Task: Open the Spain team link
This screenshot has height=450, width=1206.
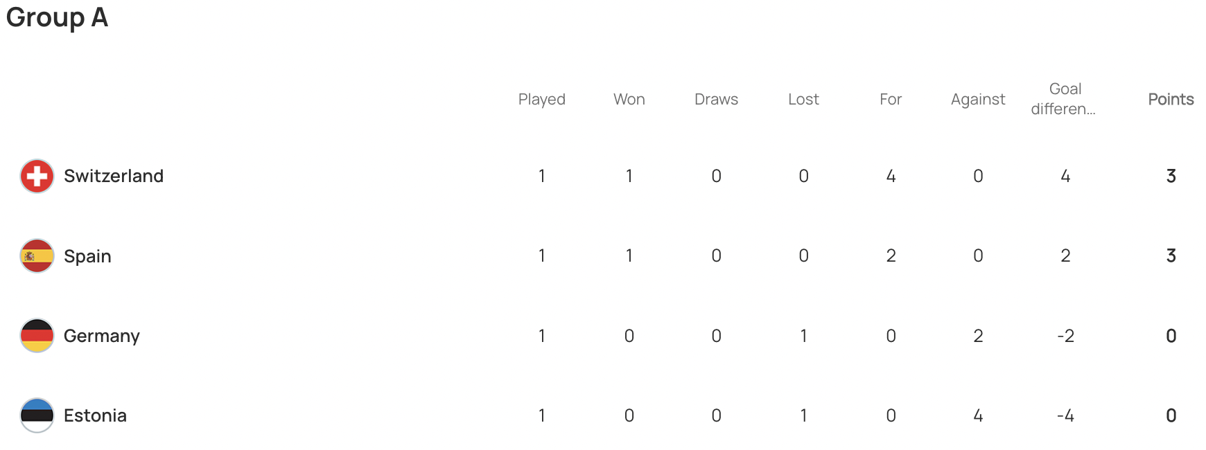Action: click(87, 256)
